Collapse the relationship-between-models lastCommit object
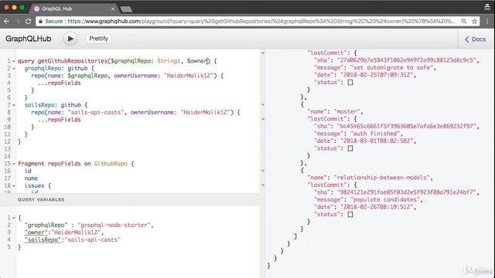Image resolution: width=495 pixels, height=278 pixels. [x=263, y=185]
